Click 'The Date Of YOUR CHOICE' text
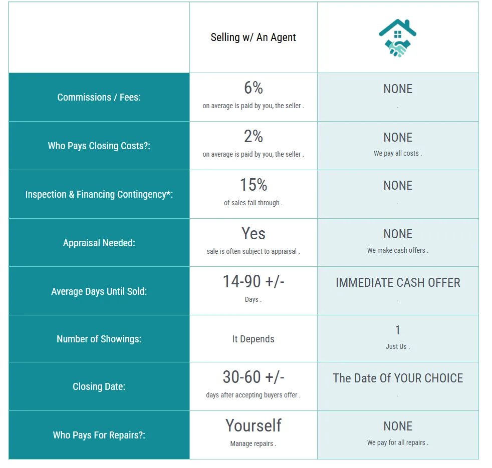Viewport: 492px width, 468px height. coord(398,378)
